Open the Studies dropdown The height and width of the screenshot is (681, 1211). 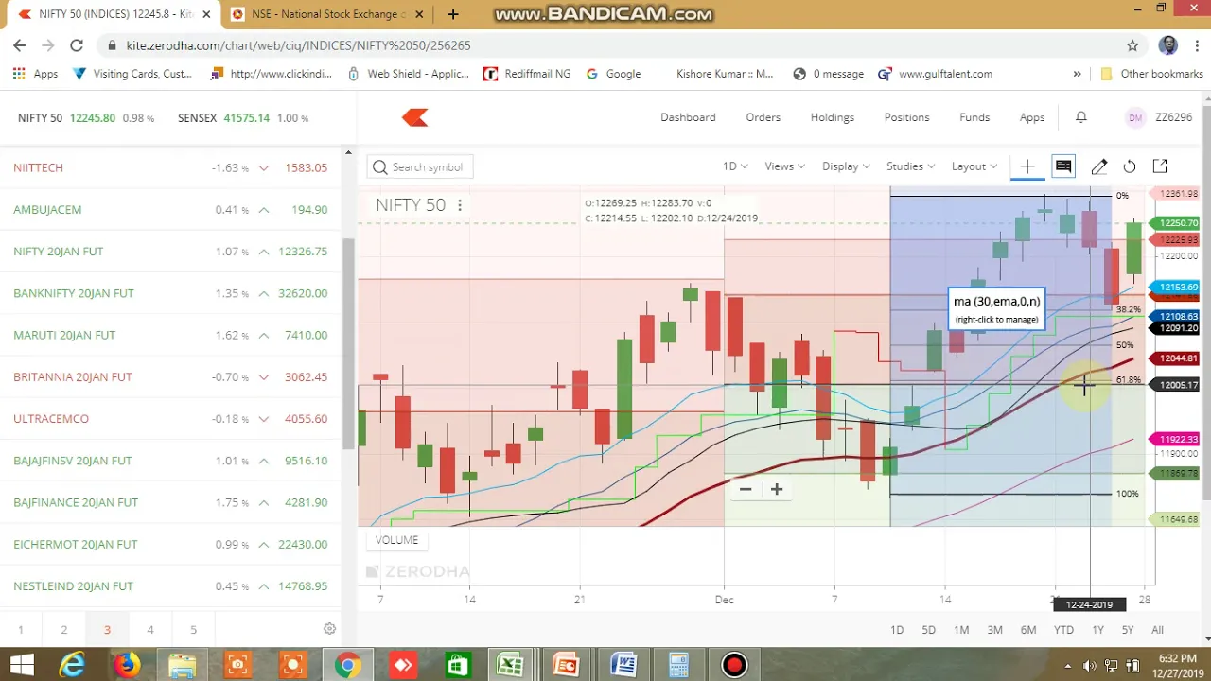tap(910, 166)
